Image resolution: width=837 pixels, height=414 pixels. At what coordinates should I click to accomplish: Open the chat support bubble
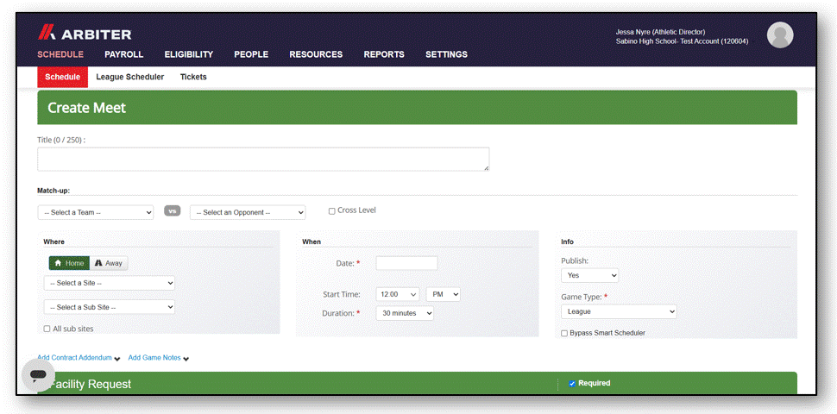[x=38, y=375]
